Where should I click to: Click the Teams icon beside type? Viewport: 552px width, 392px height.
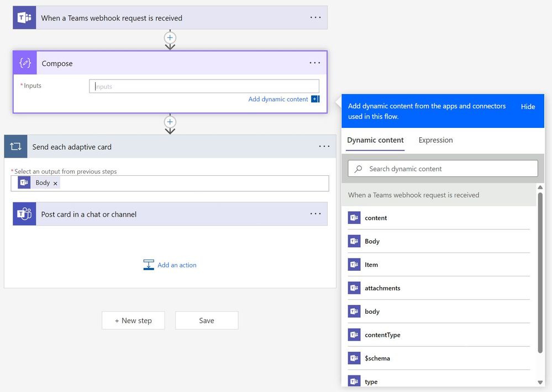(x=354, y=381)
